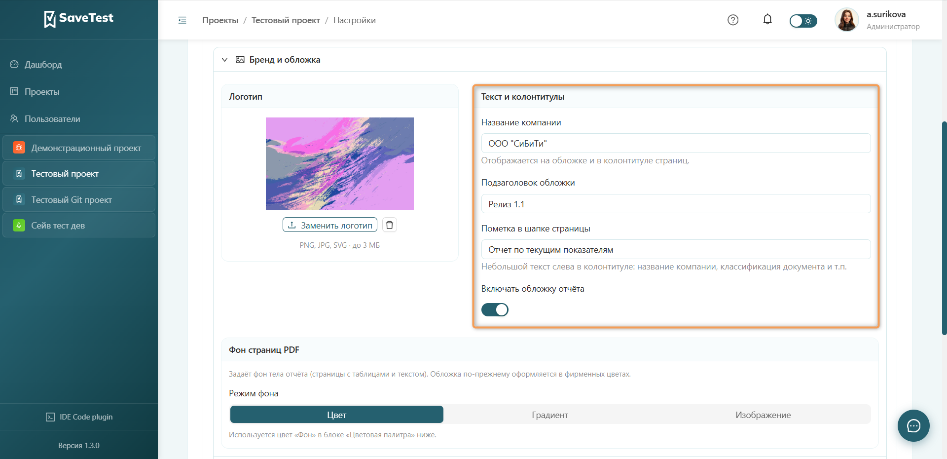Collapse Бренд и обложка section
This screenshot has height=459, width=947.
(224, 60)
